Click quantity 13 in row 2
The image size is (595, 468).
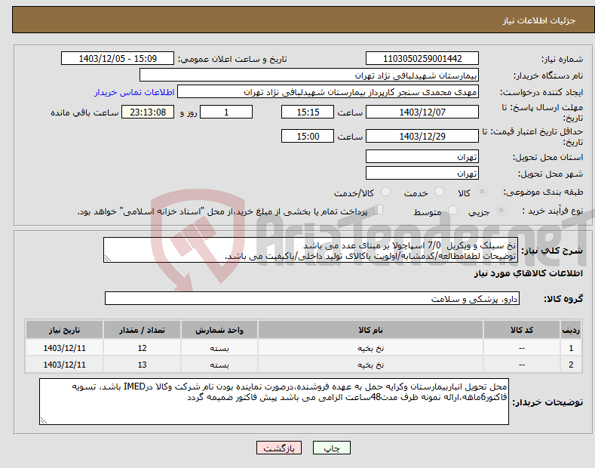142,365
